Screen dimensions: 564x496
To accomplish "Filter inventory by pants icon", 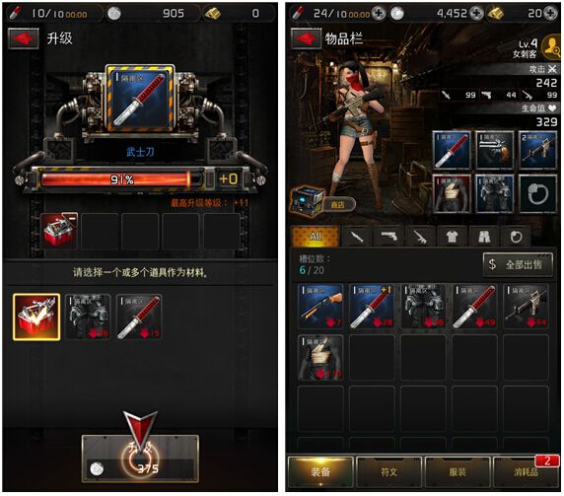I will (483, 237).
